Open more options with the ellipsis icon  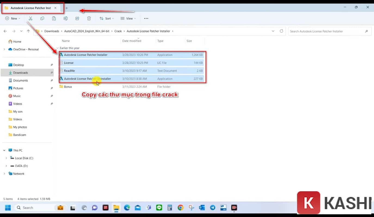coord(146,18)
